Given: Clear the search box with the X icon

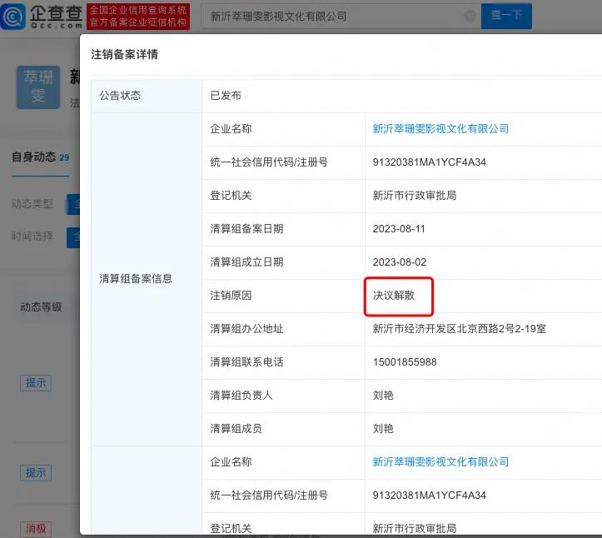Looking at the screenshot, I should 470,16.
